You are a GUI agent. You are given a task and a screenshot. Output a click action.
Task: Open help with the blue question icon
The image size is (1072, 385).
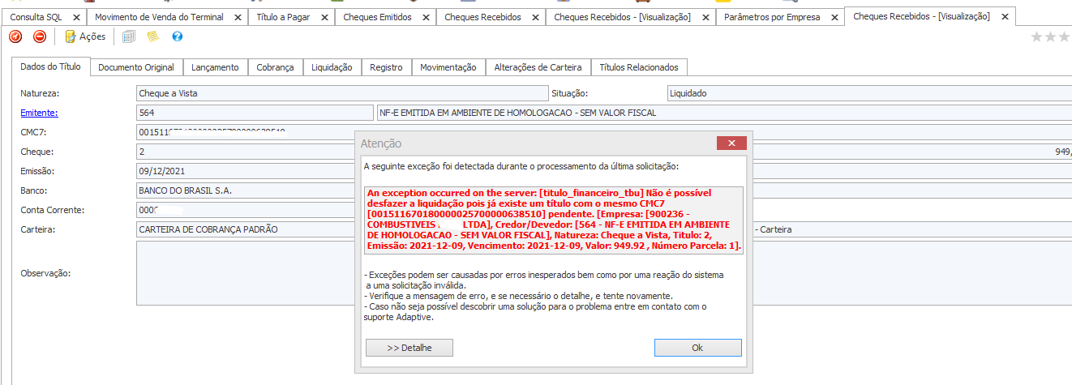pyautogui.click(x=178, y=36)
